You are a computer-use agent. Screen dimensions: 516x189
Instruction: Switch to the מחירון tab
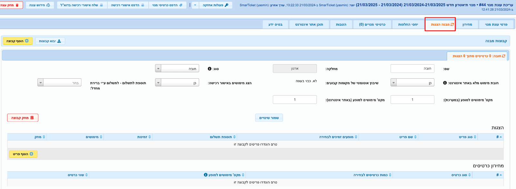(467, 25)
